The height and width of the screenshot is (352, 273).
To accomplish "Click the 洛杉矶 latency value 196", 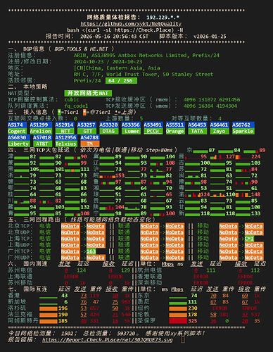I will pyautogui.click(x=63, y=308).
